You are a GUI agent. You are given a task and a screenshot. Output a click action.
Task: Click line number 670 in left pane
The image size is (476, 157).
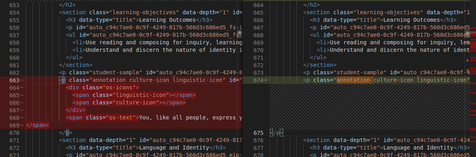pyautogui.click(x=14, y=133)
